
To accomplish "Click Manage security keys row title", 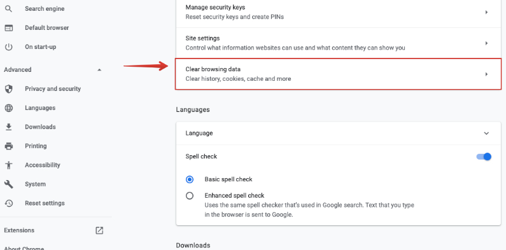I will coord(215,7).
